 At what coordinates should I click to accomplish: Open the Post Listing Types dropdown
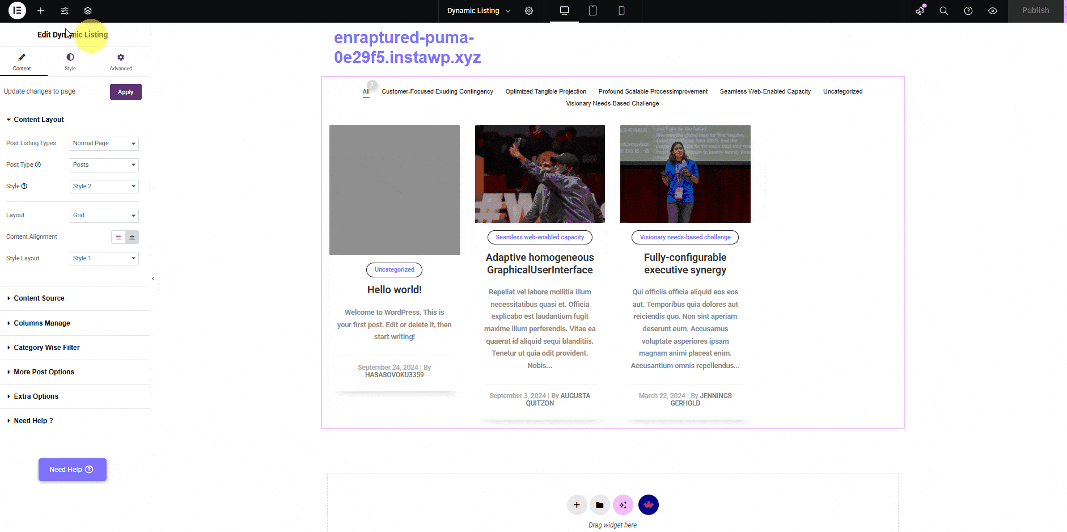pyautogui.click(x=104, y=143)
